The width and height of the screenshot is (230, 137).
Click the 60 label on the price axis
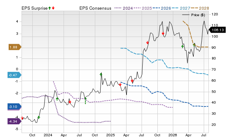pos(213,81)
